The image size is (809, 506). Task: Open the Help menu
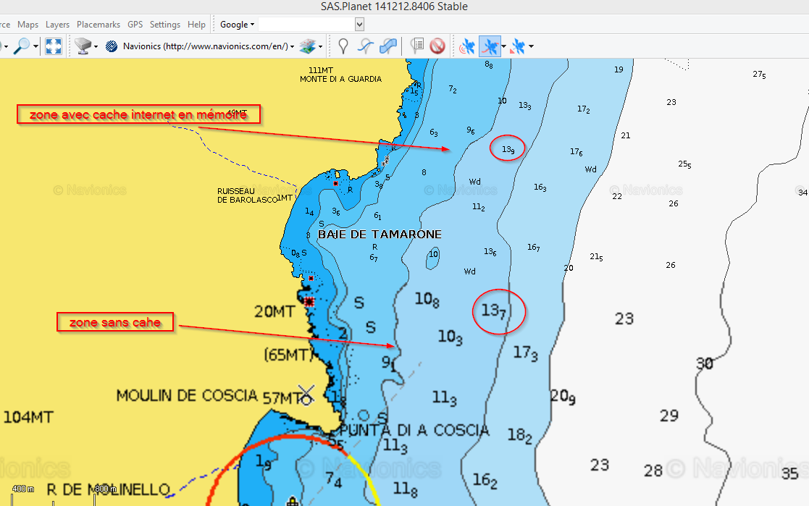[x=196, y=24]
